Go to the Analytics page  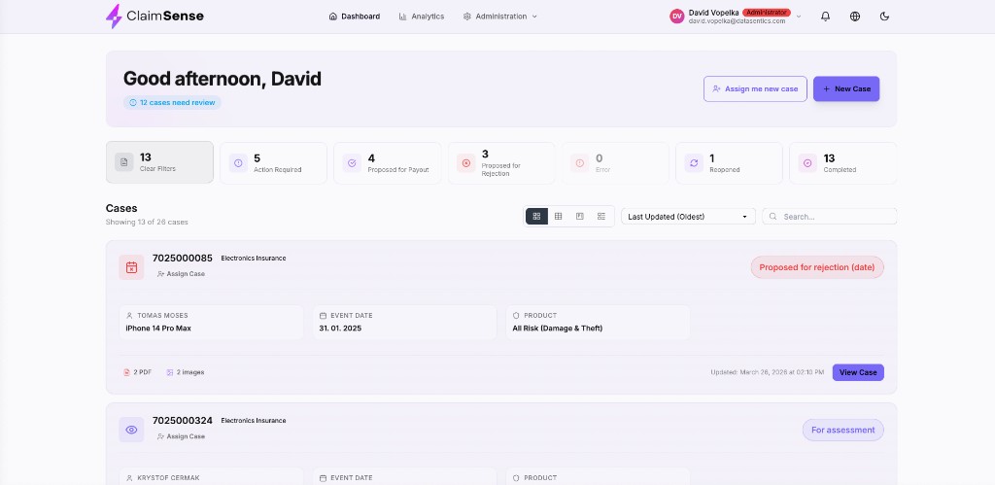point(422,17)
